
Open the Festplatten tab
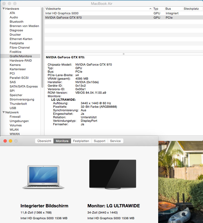tap(81, 141)
